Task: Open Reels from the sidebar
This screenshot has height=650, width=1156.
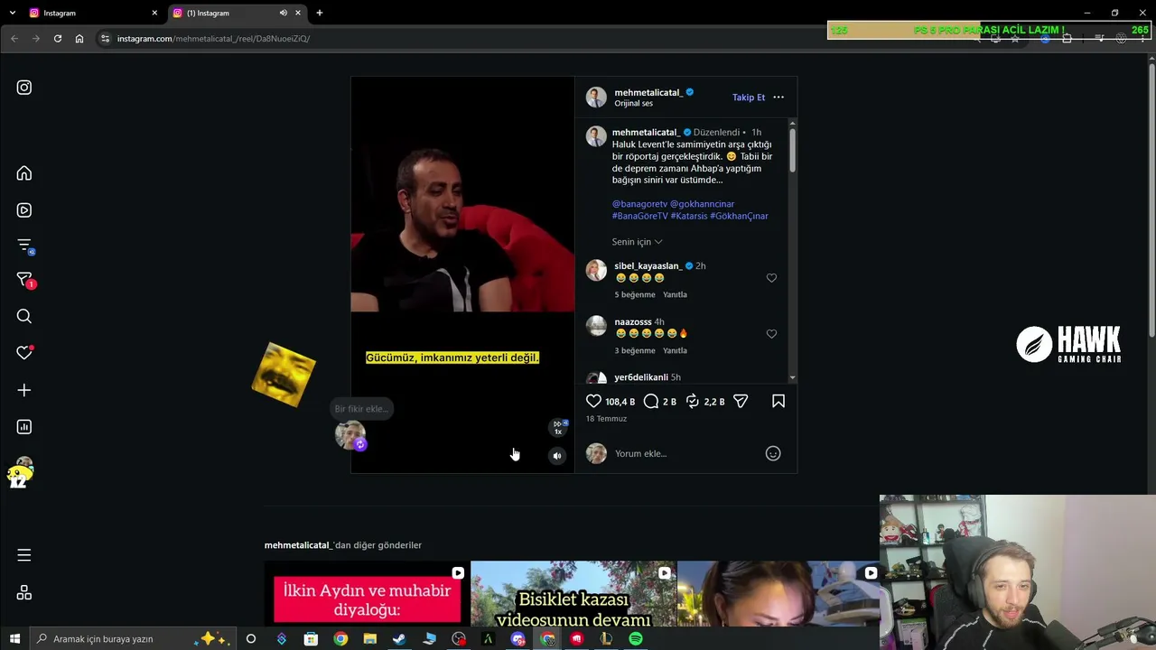Action: 24,210
